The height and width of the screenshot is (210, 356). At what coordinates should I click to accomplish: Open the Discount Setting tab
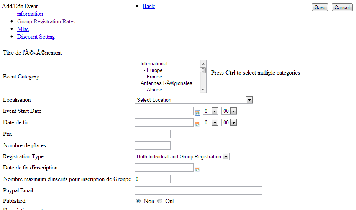point(36,37)
